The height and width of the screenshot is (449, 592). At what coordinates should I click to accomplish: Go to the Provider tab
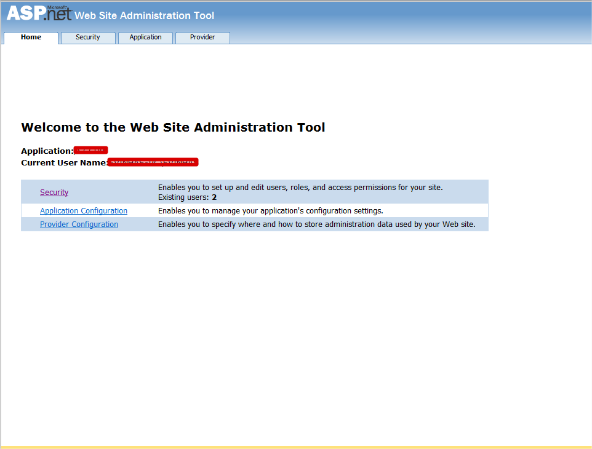[202, 38]
